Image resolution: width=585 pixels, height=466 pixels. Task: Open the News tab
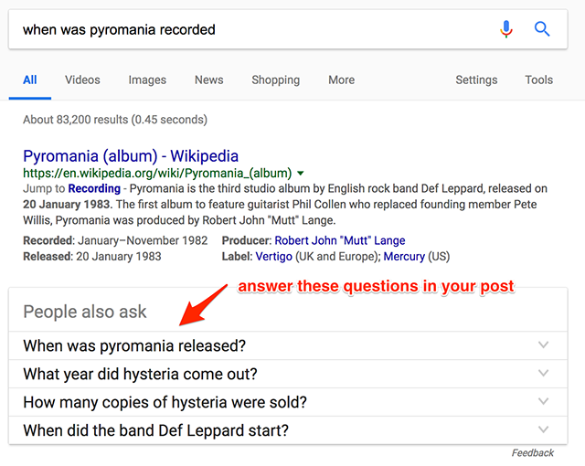tap(209, 79)
